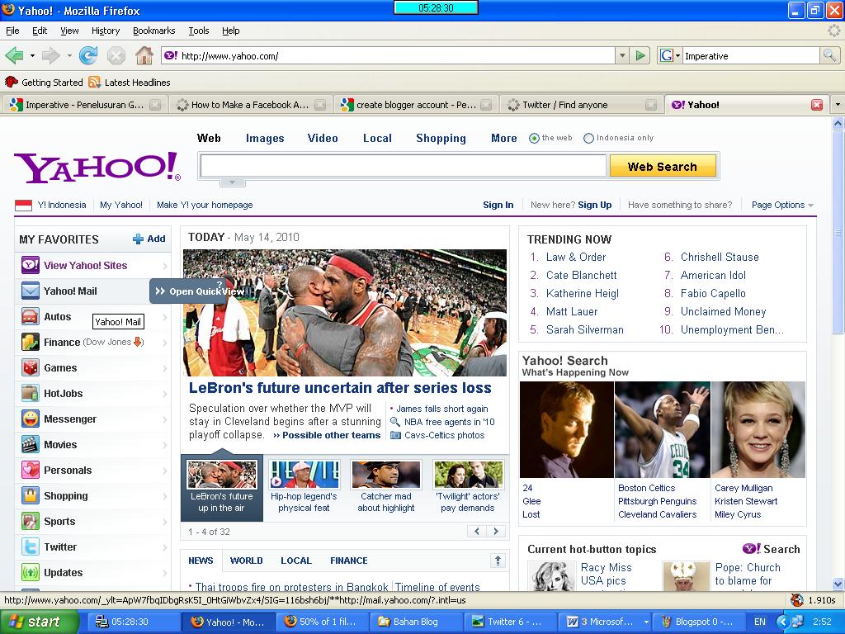
Task: Expand Page Options dropdown
Action: [810, 206]
